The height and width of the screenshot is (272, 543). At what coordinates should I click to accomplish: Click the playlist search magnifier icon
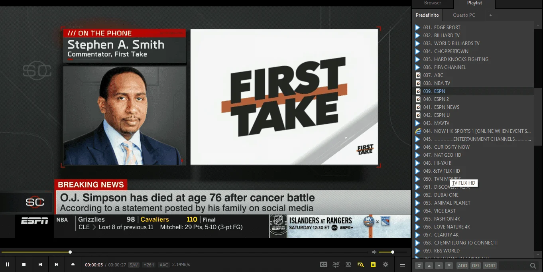[x=533, y=266]
